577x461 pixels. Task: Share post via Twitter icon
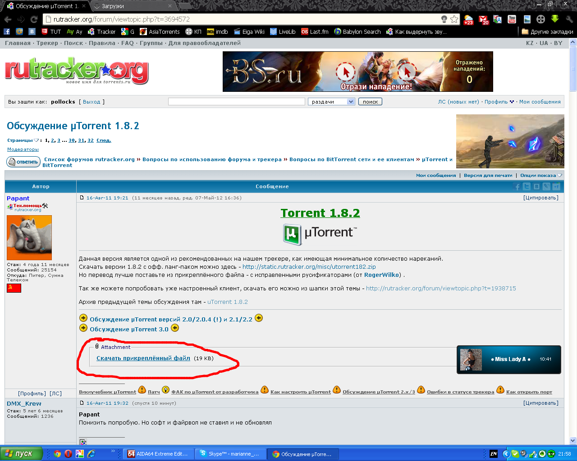pyautogui.click(x=527, y=187)
